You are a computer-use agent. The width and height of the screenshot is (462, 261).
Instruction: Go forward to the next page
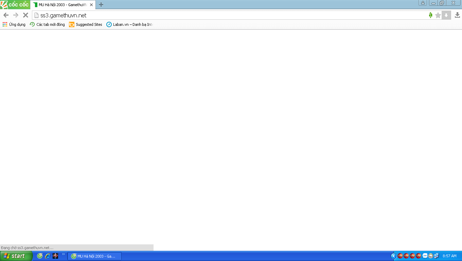tap(16, 15)
